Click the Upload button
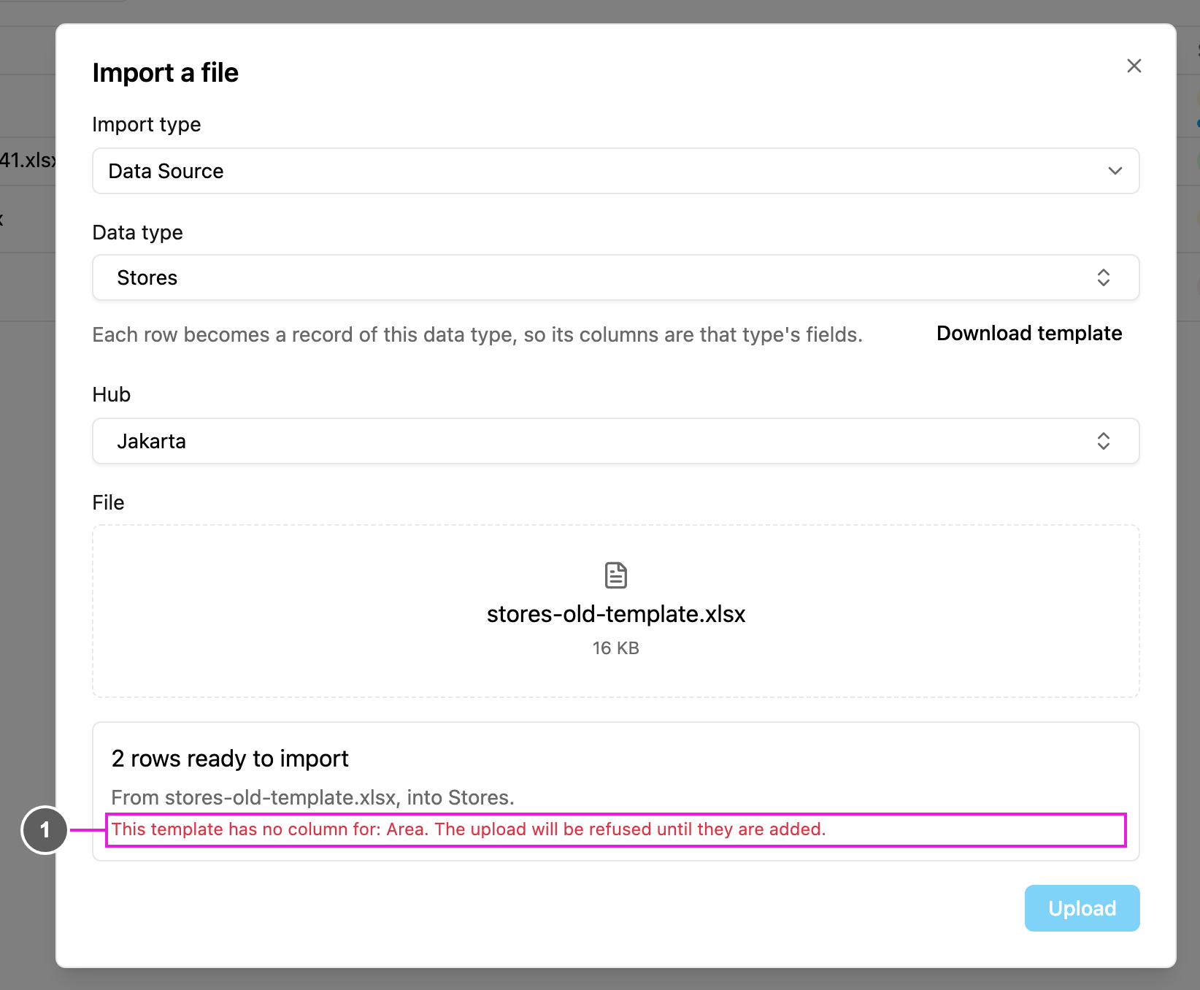1200x990 pixels. 1082,908
